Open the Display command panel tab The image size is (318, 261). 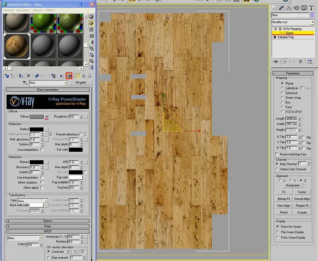coord(304,8)
